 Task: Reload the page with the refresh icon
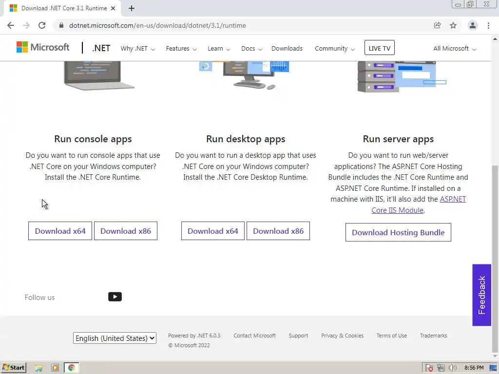coord(42,25)
